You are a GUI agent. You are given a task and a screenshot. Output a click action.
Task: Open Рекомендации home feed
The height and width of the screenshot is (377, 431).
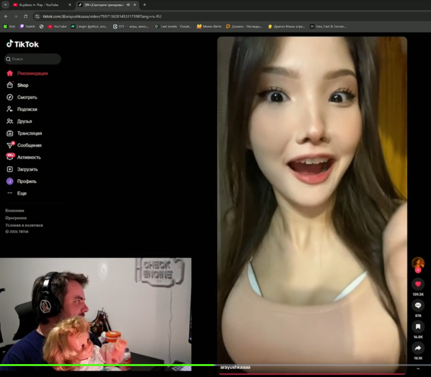27,74
